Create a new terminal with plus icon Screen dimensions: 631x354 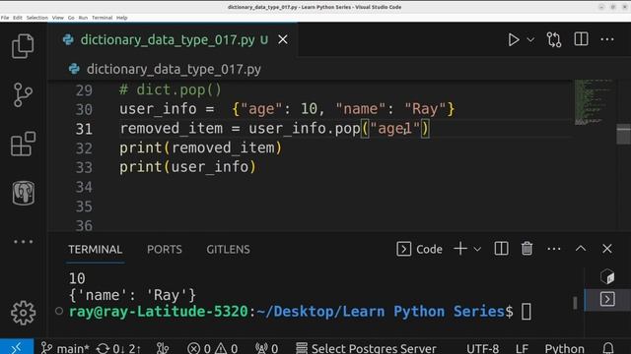coord(460,249)
